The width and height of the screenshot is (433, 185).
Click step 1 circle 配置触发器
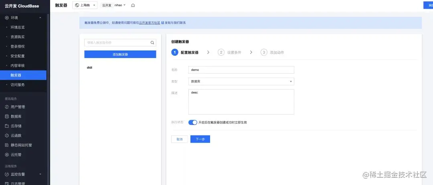point(174,52)
